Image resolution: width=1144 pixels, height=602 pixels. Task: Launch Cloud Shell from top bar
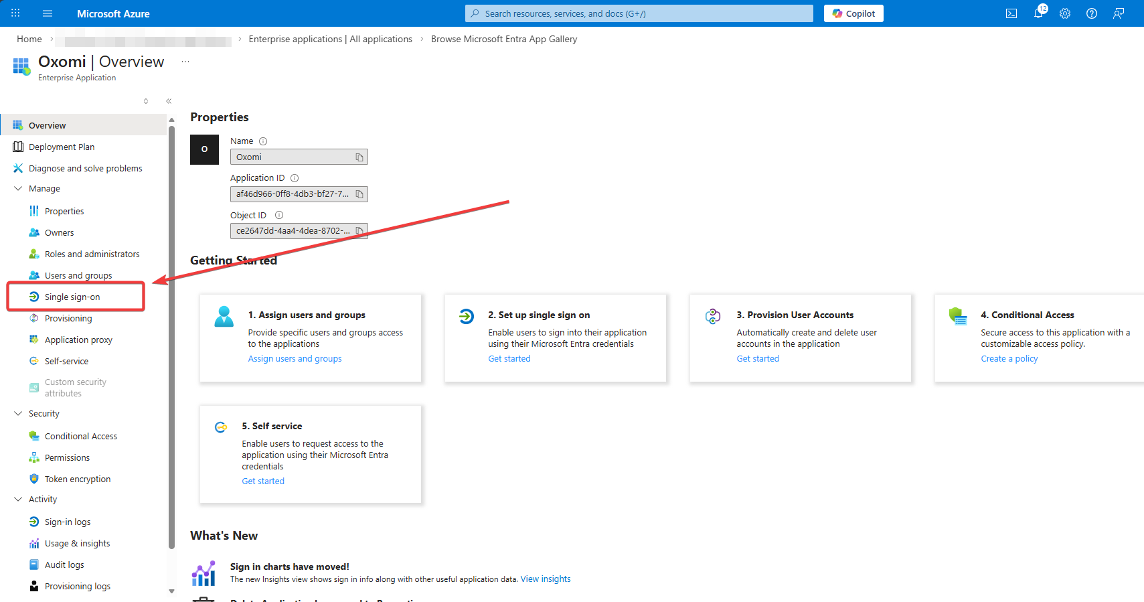pyautogui.click(x=1011, y=13)
